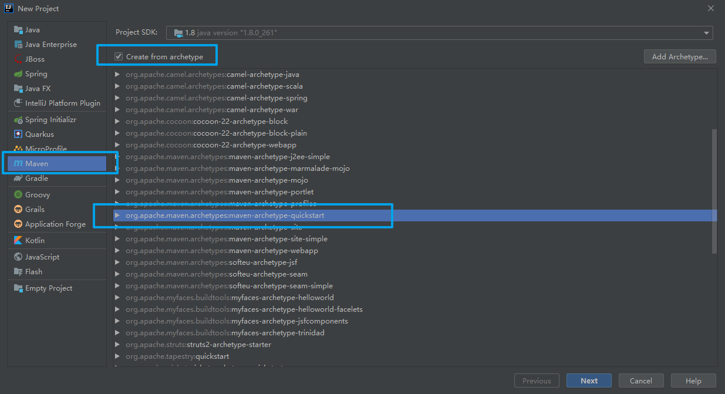Select the Spring project type label

[x=36, y=74]
